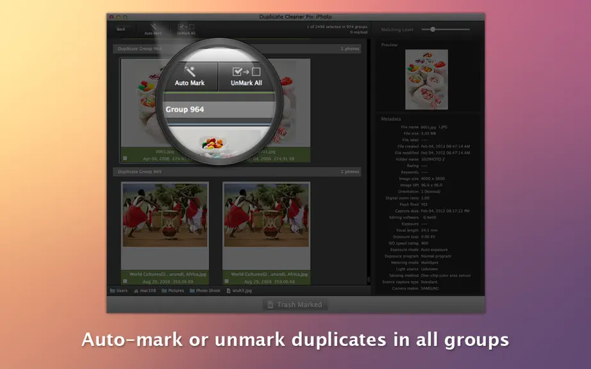The image size is (591, 369).
Task: Click the Sensing method 'One-chip color area sensor'
Action: coord(445,275)
